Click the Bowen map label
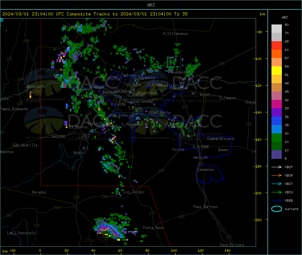 pos(223,150)
